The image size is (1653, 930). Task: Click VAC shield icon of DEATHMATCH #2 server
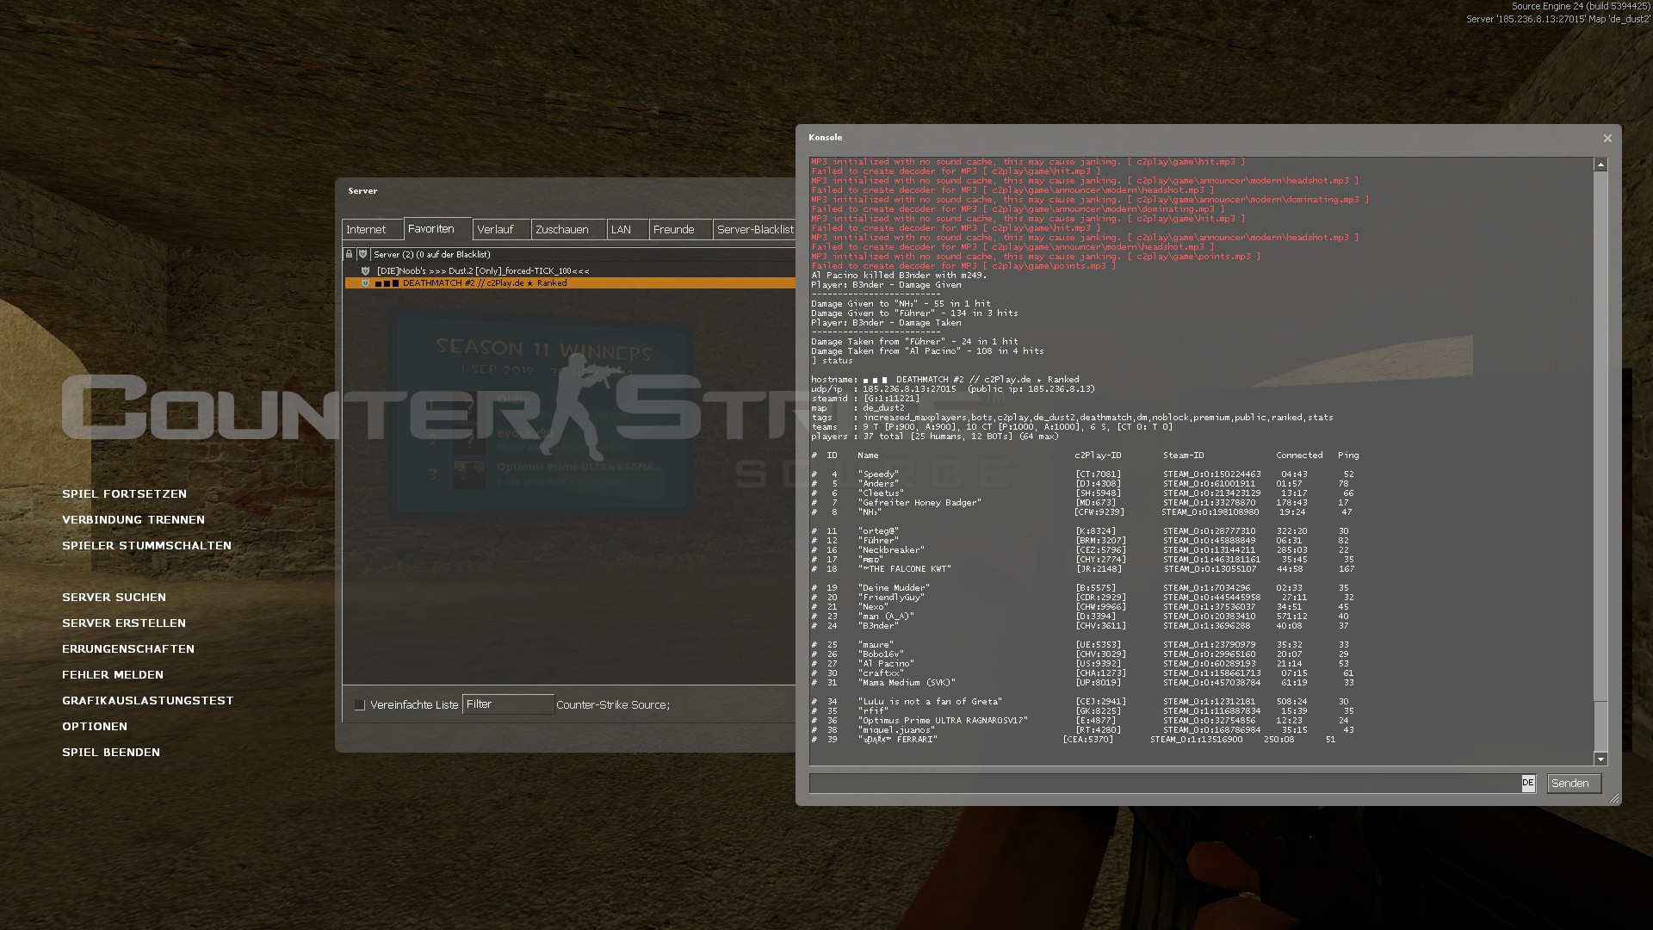[365, 283]
